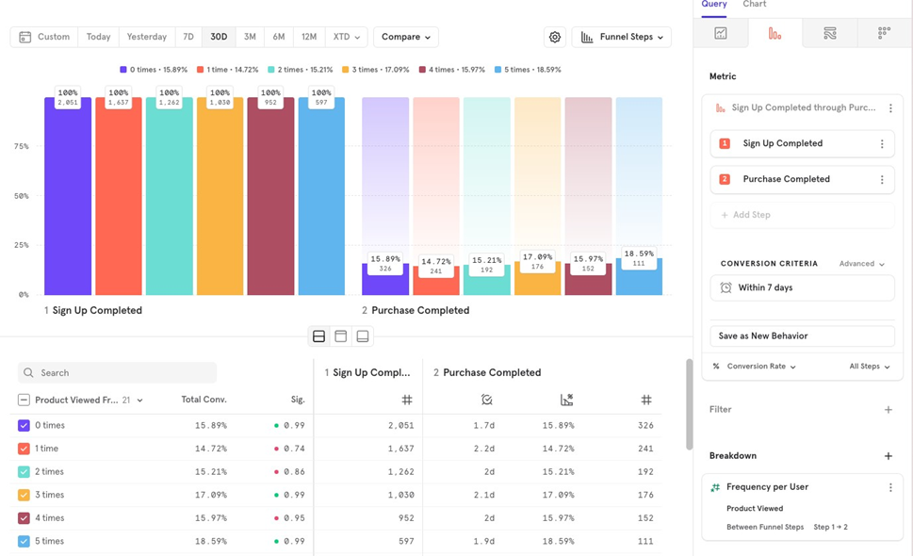Click the table Search field

[118, 373]
